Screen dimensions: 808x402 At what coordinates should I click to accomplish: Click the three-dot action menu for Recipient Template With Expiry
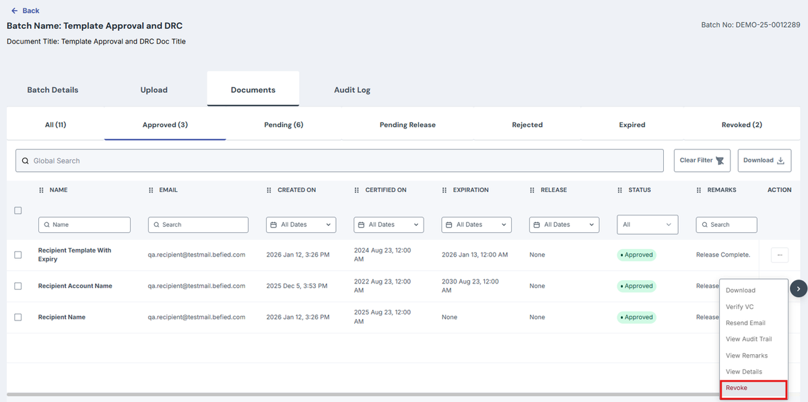point(780,255)
